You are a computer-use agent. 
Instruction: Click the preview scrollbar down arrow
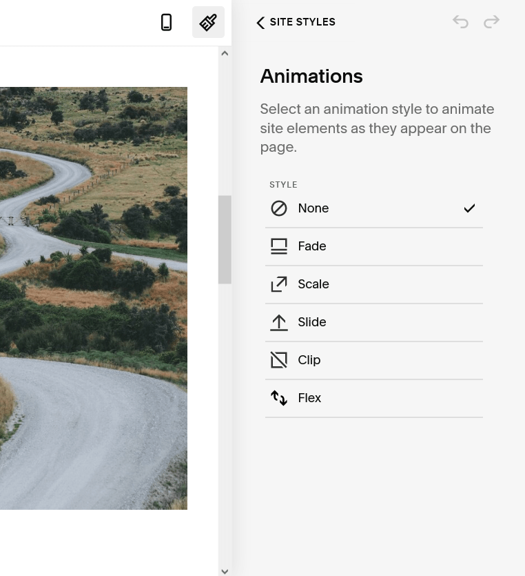click(x=225, y=572)
